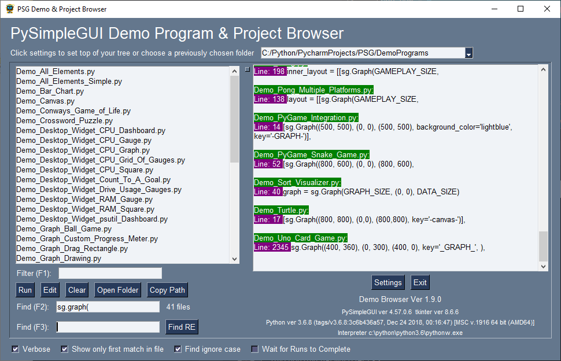The height and width of the screenshot is (361, 561).
Task: Click file list scrollbar down arrow
Action: [x=235, y=259]
